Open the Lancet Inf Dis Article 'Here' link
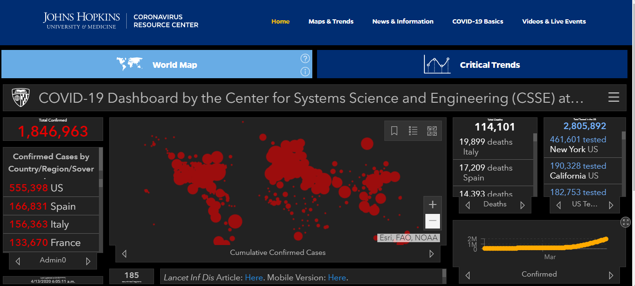The image size is (635, 286). (x=254, y=278)
